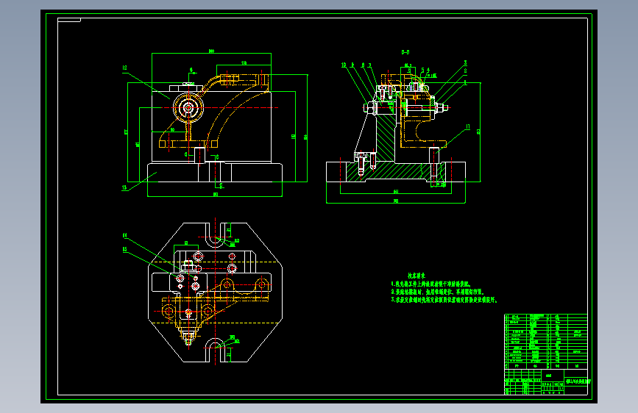Click overall base width dimension value under section view

pos(396,201)
